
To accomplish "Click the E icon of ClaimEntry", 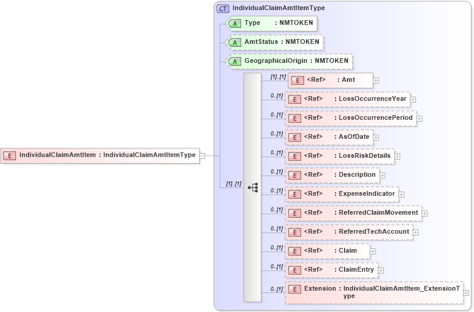I will coord(295,270).
